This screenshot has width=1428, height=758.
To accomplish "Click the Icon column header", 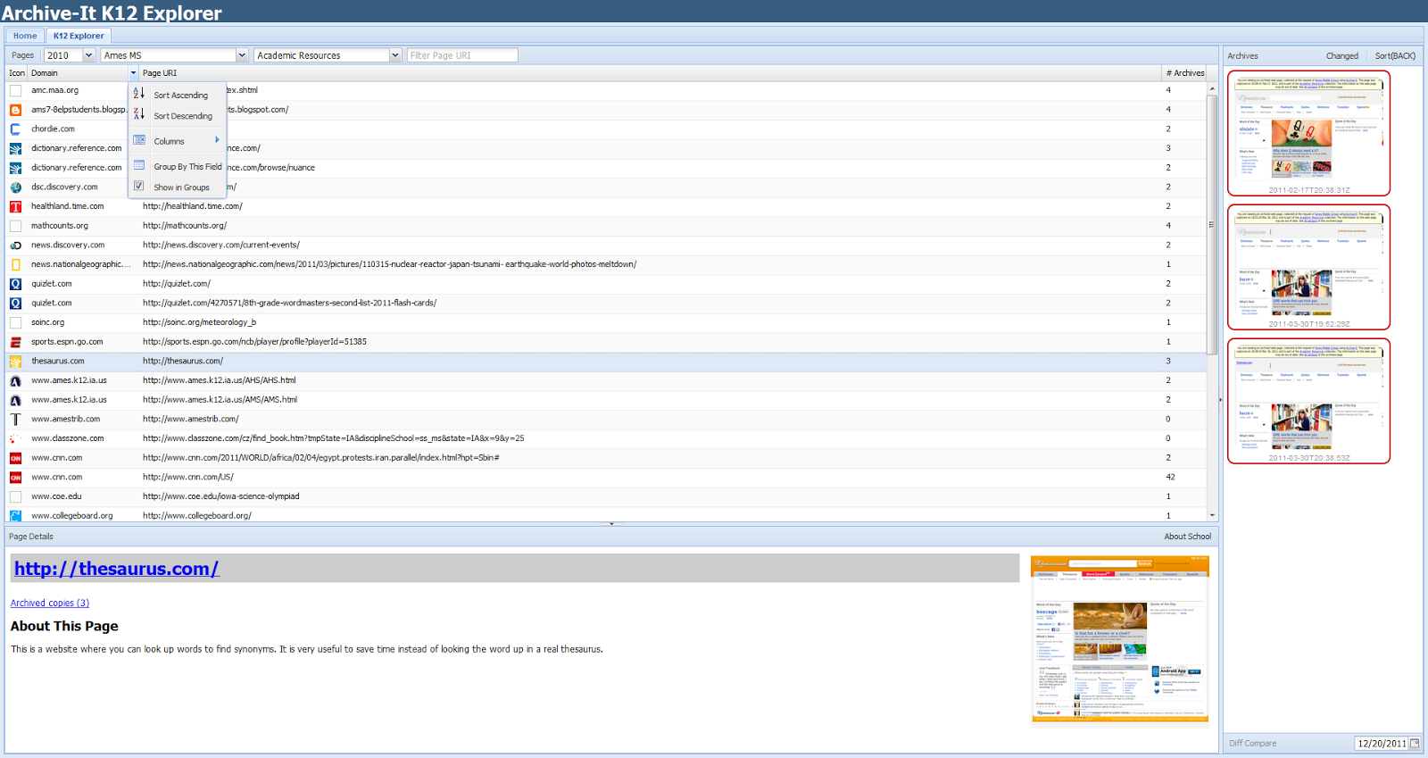I will (17, 73).
